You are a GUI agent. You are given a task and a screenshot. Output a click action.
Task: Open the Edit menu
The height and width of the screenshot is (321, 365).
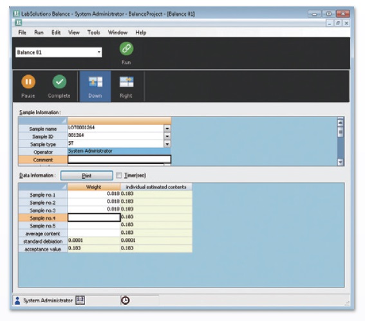coord(56,32)
